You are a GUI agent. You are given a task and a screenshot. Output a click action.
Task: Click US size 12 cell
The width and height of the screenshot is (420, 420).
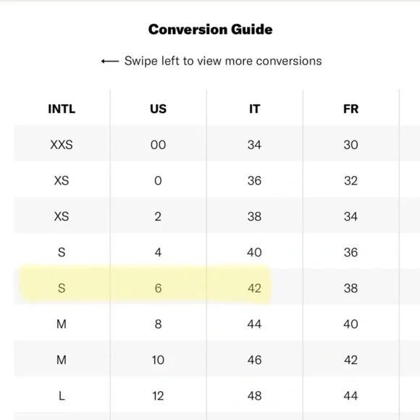159,396
